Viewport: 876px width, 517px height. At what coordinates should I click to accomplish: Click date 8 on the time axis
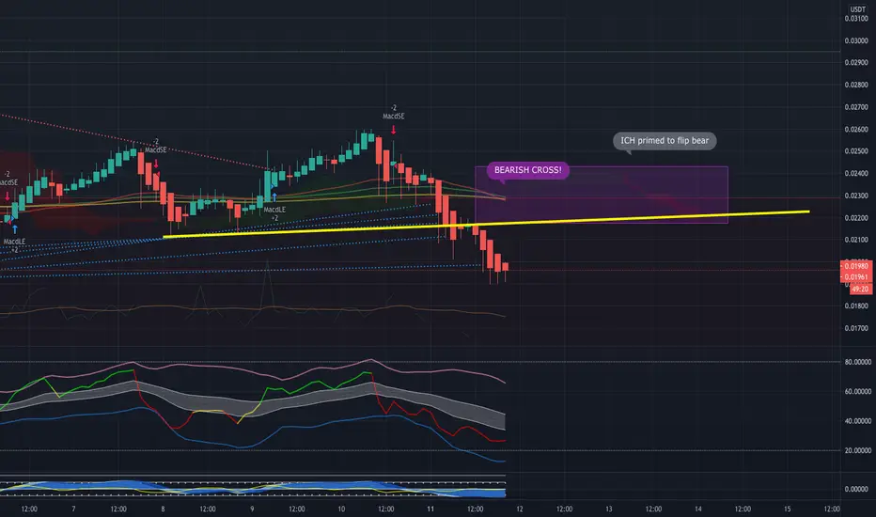tap(164, 509)
